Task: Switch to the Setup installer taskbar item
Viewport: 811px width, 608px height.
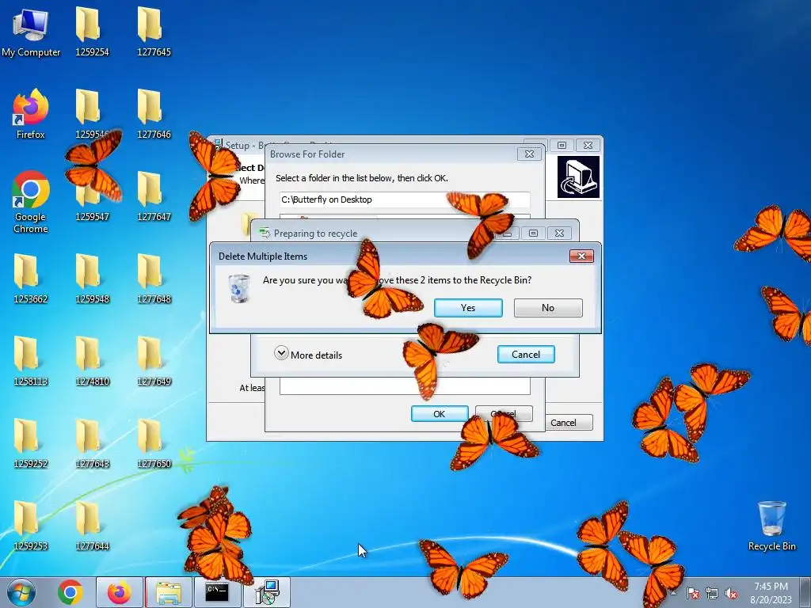Action: tap(268, 592)
